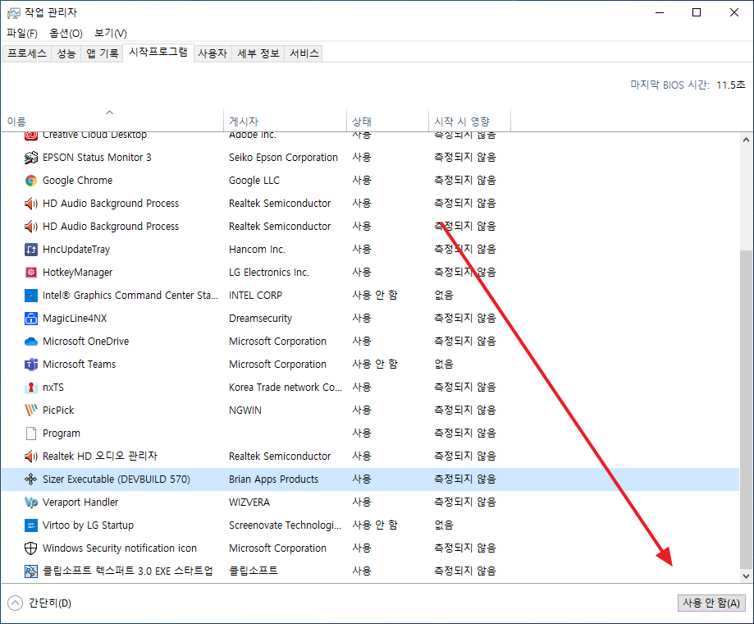This screenshot has height=624, width=754.
Task: Click 'Microsoft Corporation' in the OneDrive row
Action: [277, 341]
